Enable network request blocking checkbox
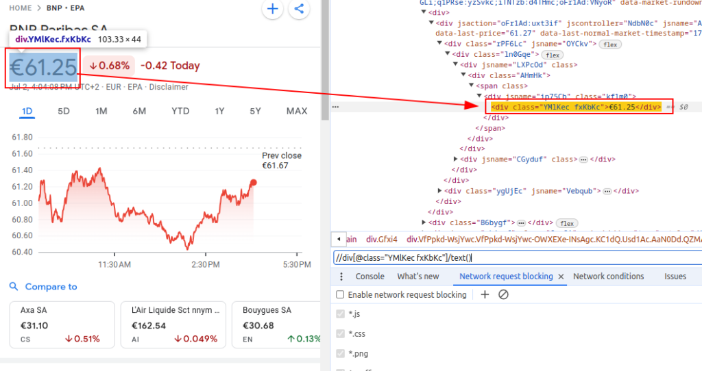Screen dimensions: 702x371 (x=340, y=294)
